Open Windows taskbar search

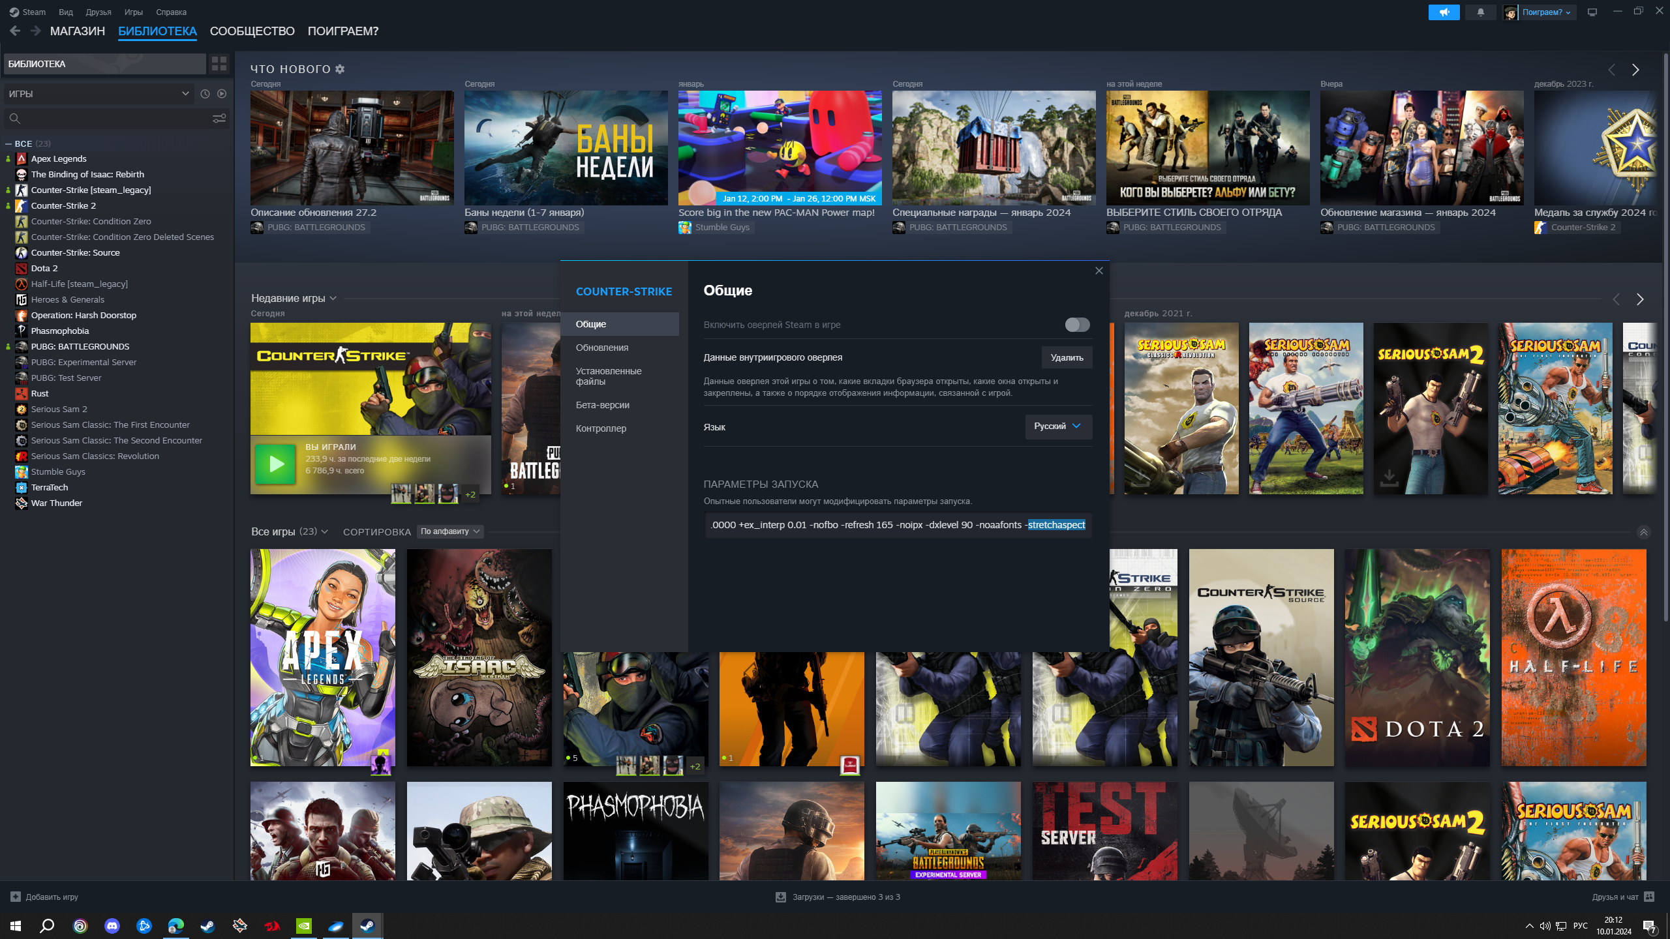47,925
